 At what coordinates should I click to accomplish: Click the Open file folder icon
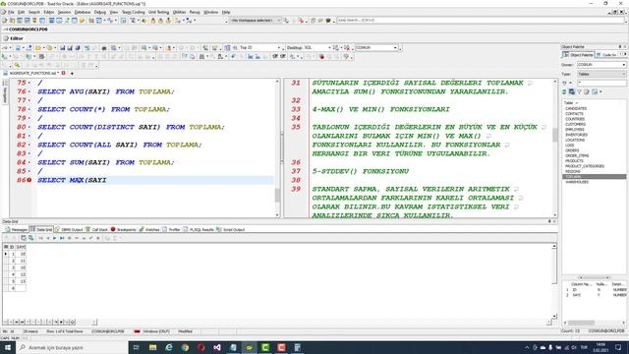[38, 48]
